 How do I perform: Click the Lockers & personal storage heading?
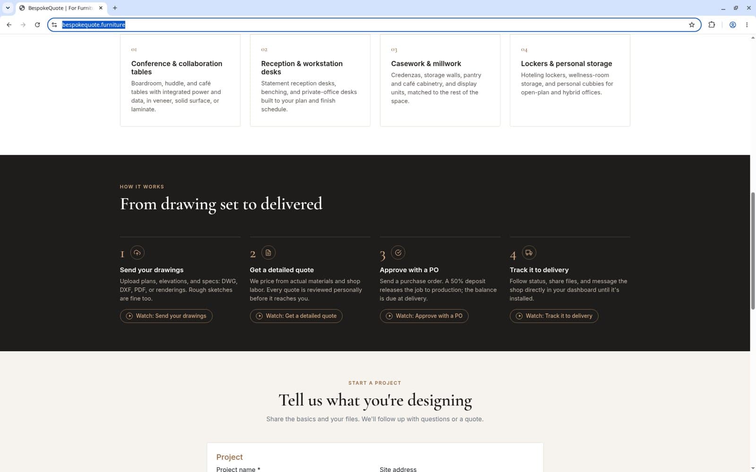point(566,64)
